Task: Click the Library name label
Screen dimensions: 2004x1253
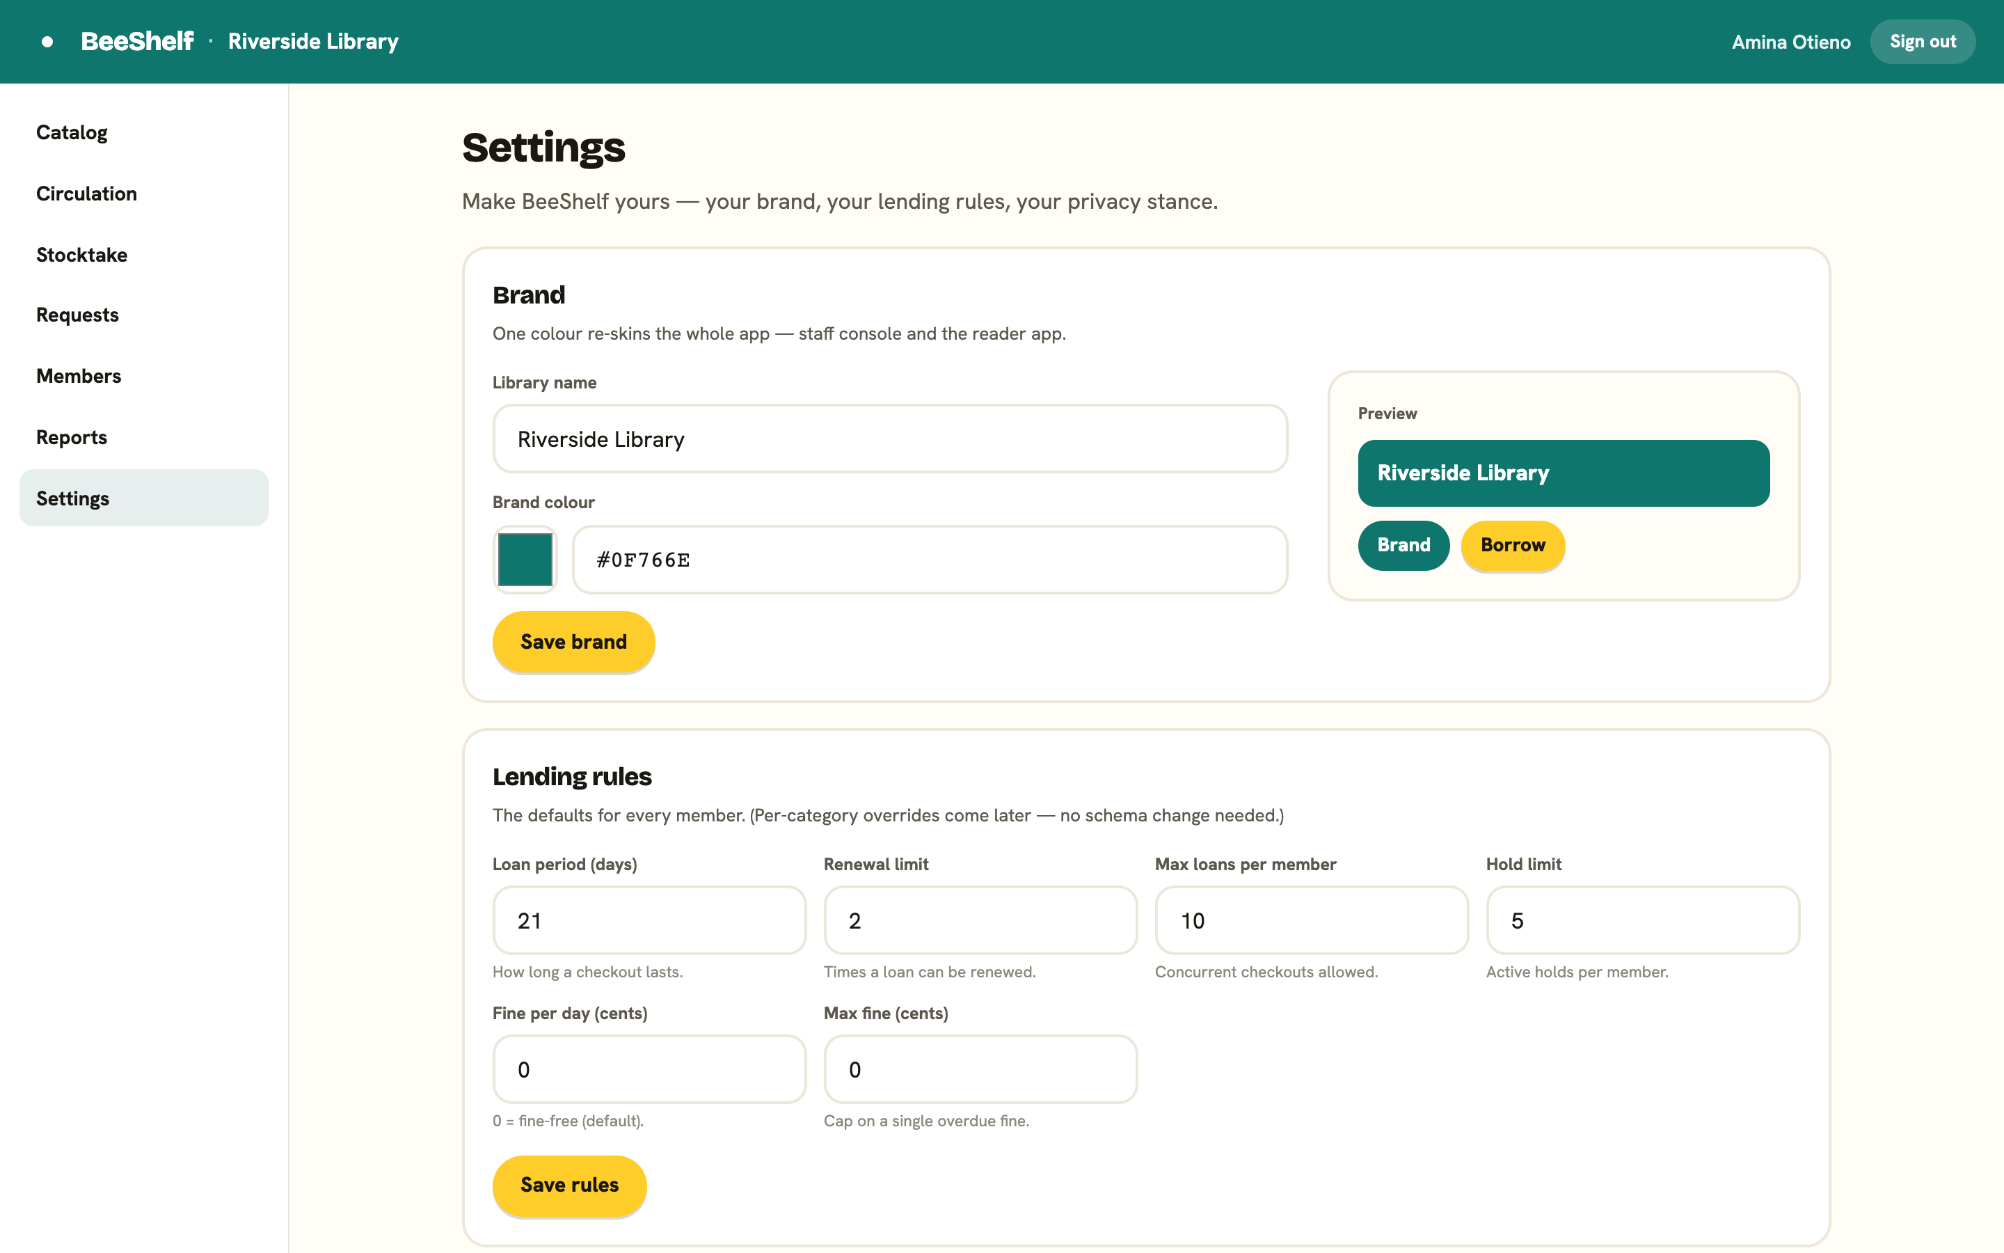Action: coord(544,383)
